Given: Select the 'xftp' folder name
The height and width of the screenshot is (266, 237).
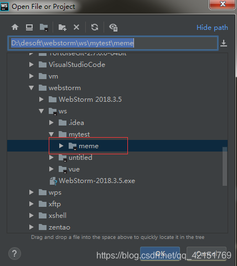Looking at the screenshot, I should tap(55, 204).
